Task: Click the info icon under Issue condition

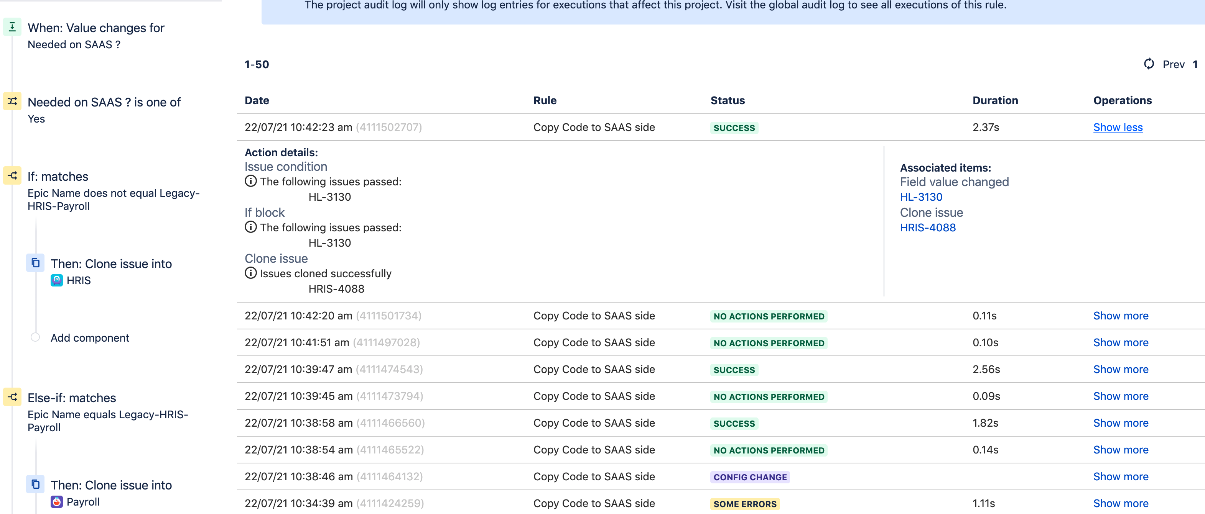Action: (251, 181)
